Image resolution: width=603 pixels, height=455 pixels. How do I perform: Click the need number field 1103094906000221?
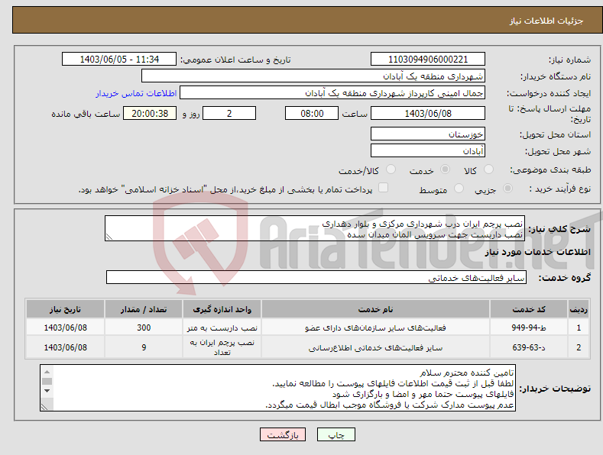(428, 60)
